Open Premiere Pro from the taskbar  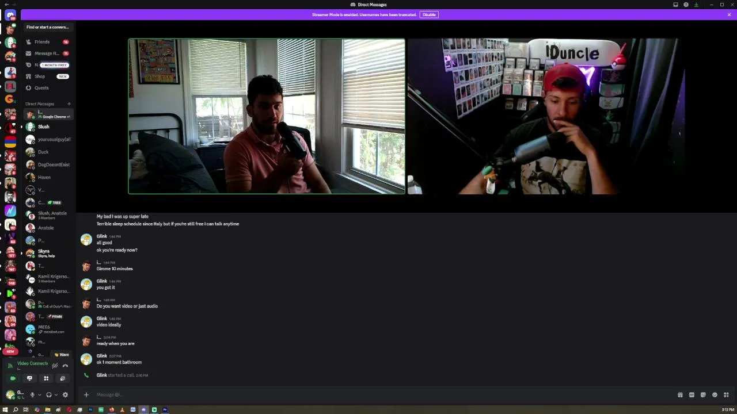(x=165, y=409)
